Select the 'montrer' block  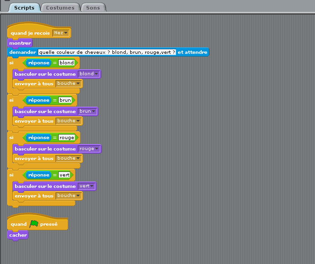[20, 43]
